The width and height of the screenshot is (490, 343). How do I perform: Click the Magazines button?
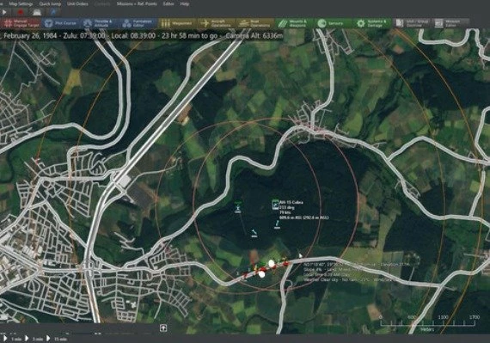coord(177,23)
